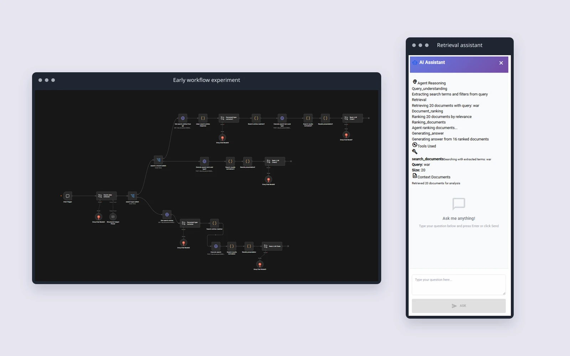Click the 'Ask me anything!' chat placeholder
Viewport: 570px width, 356px height.
pos(459,218)
